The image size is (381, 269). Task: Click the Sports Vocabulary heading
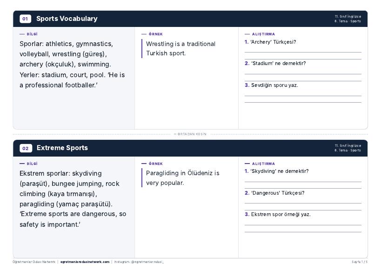[67, 19]
